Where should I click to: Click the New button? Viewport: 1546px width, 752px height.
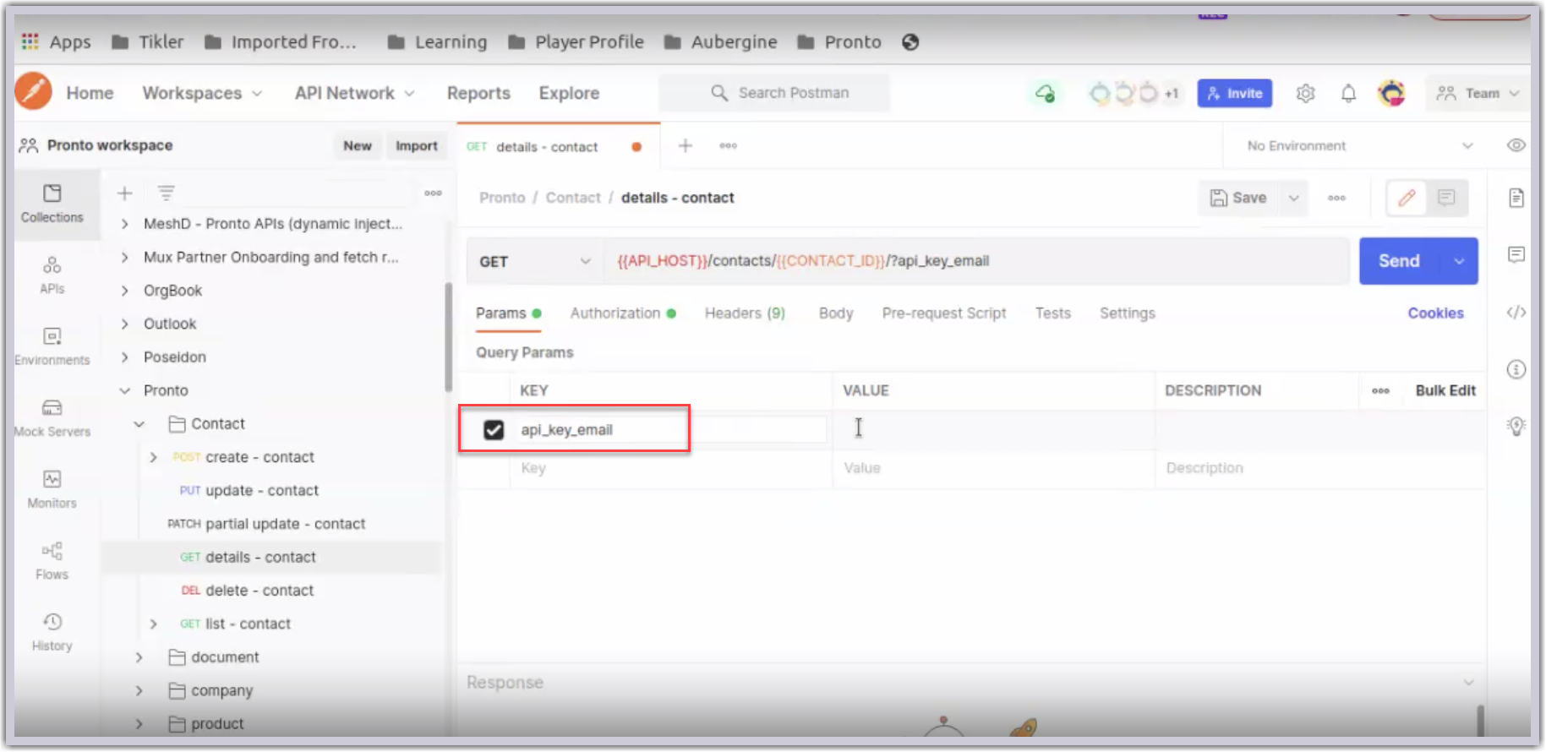coord(358,145)
